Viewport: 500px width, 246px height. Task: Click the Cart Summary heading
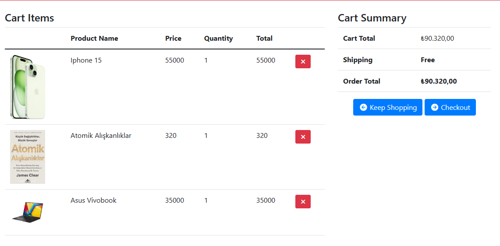[x=372, y=18]
